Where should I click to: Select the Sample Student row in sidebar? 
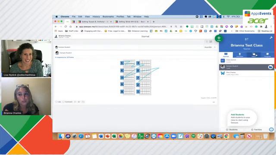(x=247, y=67)
